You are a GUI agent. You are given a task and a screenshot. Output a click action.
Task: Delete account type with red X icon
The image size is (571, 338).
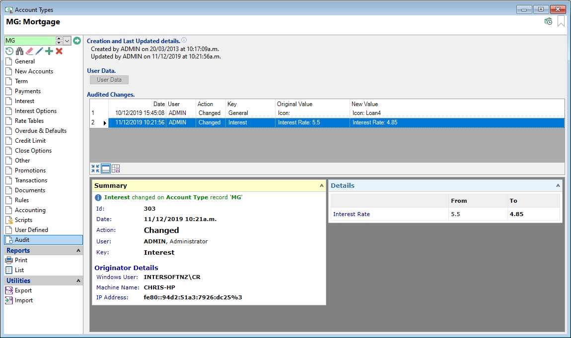[59, 51]
